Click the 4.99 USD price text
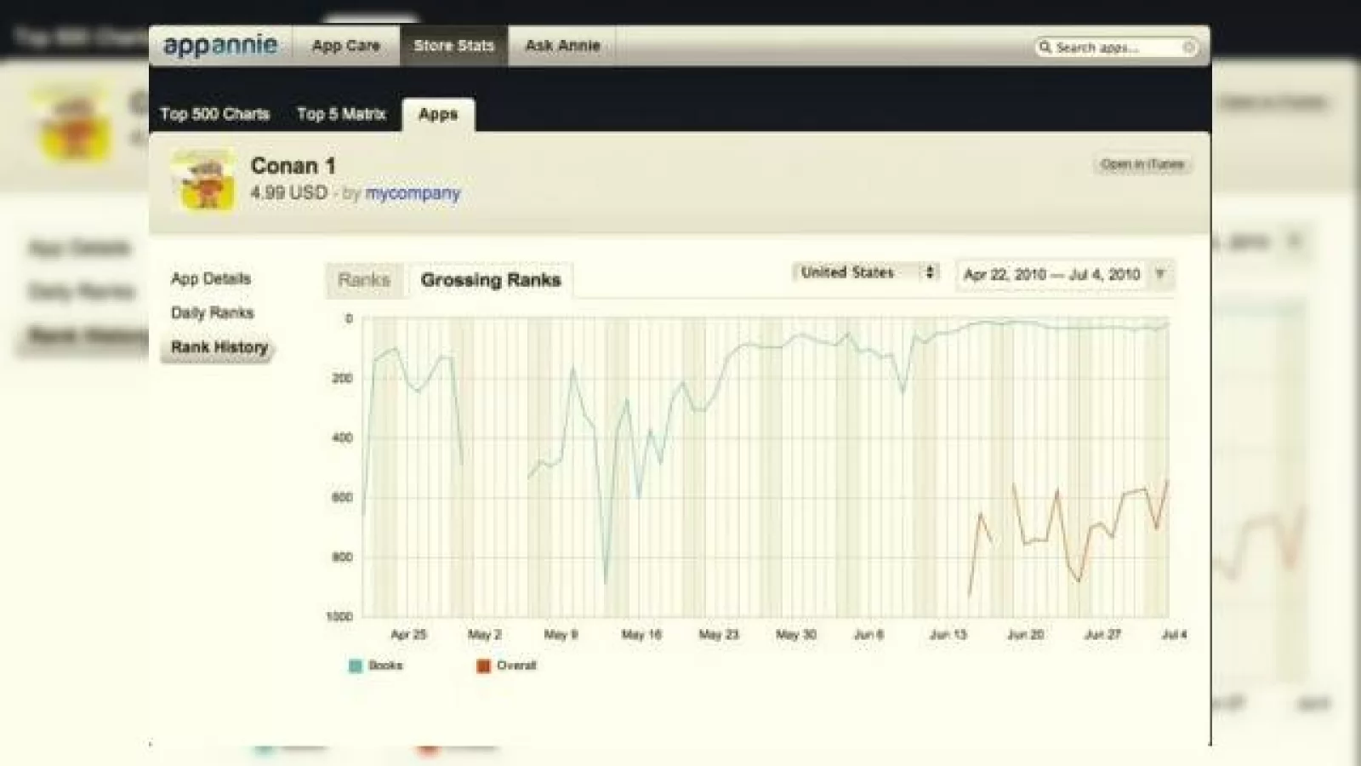This screenshot has width=1361, height=766. tap(289, 193)
